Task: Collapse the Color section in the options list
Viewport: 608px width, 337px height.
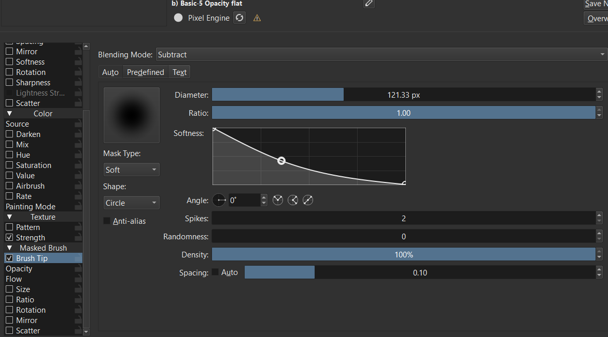Action: (x=9, y=114)
